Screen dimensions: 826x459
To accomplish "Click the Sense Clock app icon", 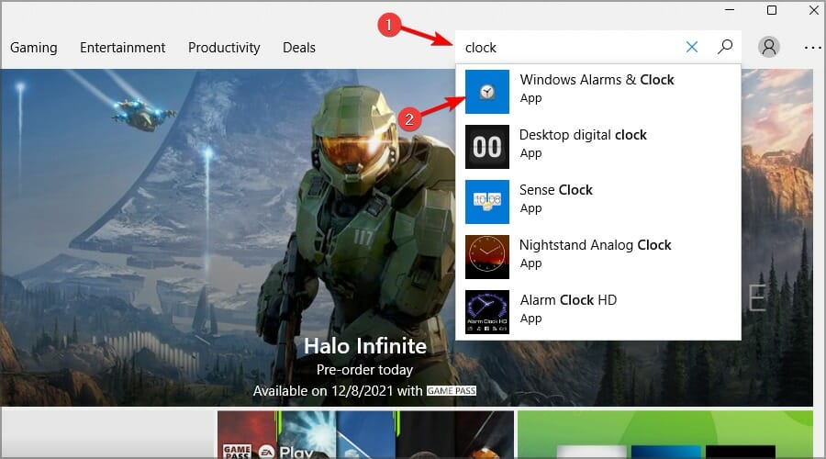I will [487, 202].
